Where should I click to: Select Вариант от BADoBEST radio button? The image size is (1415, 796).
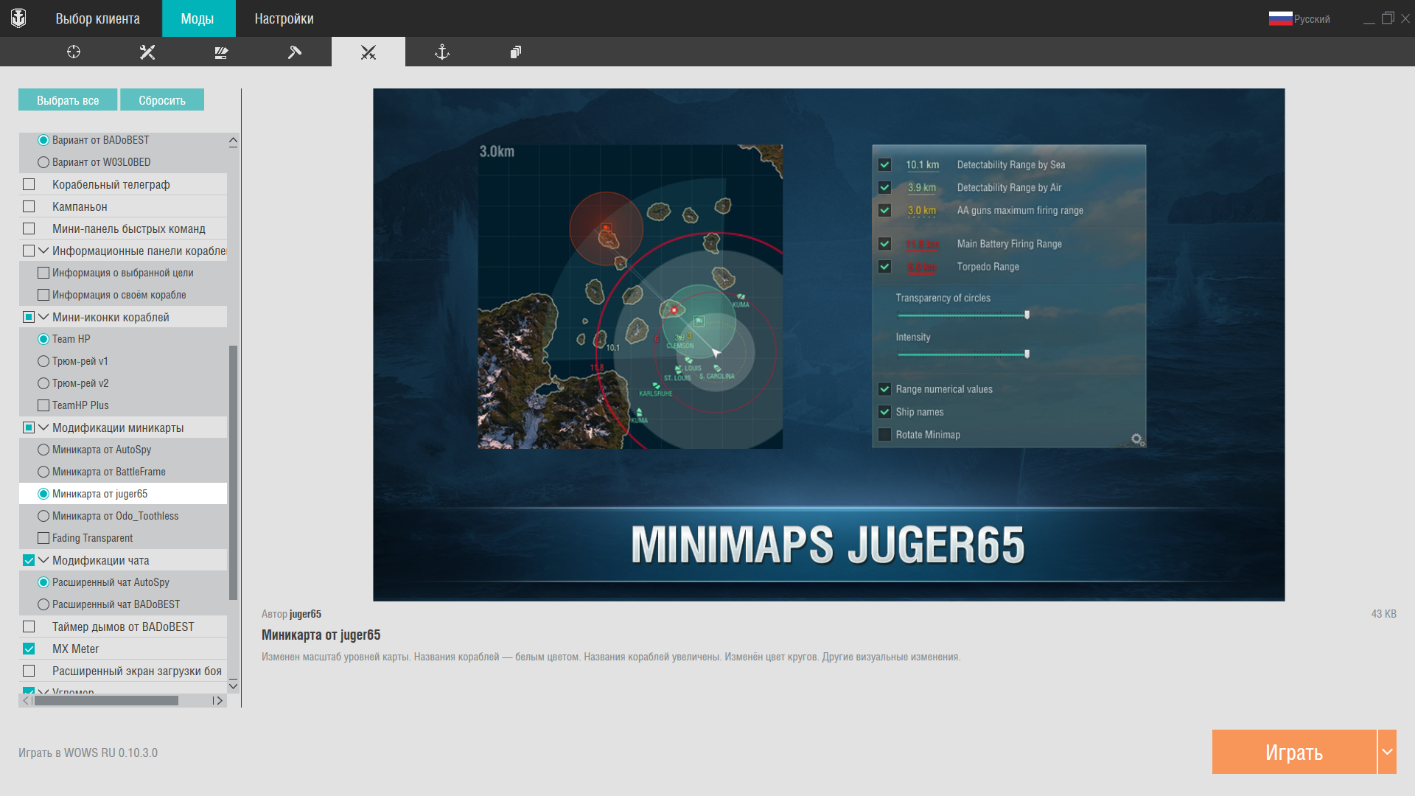(x=43, y=140)
